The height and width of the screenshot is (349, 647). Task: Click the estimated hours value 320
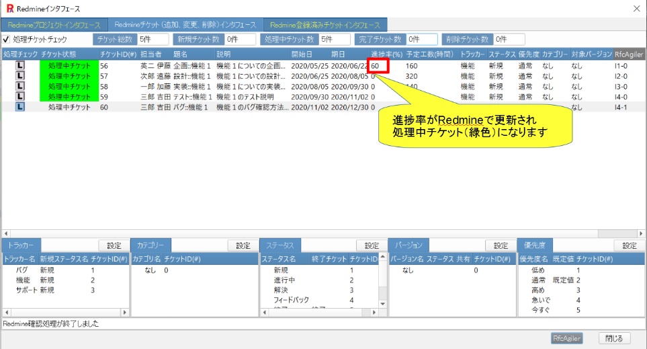[x=411, y=76]
